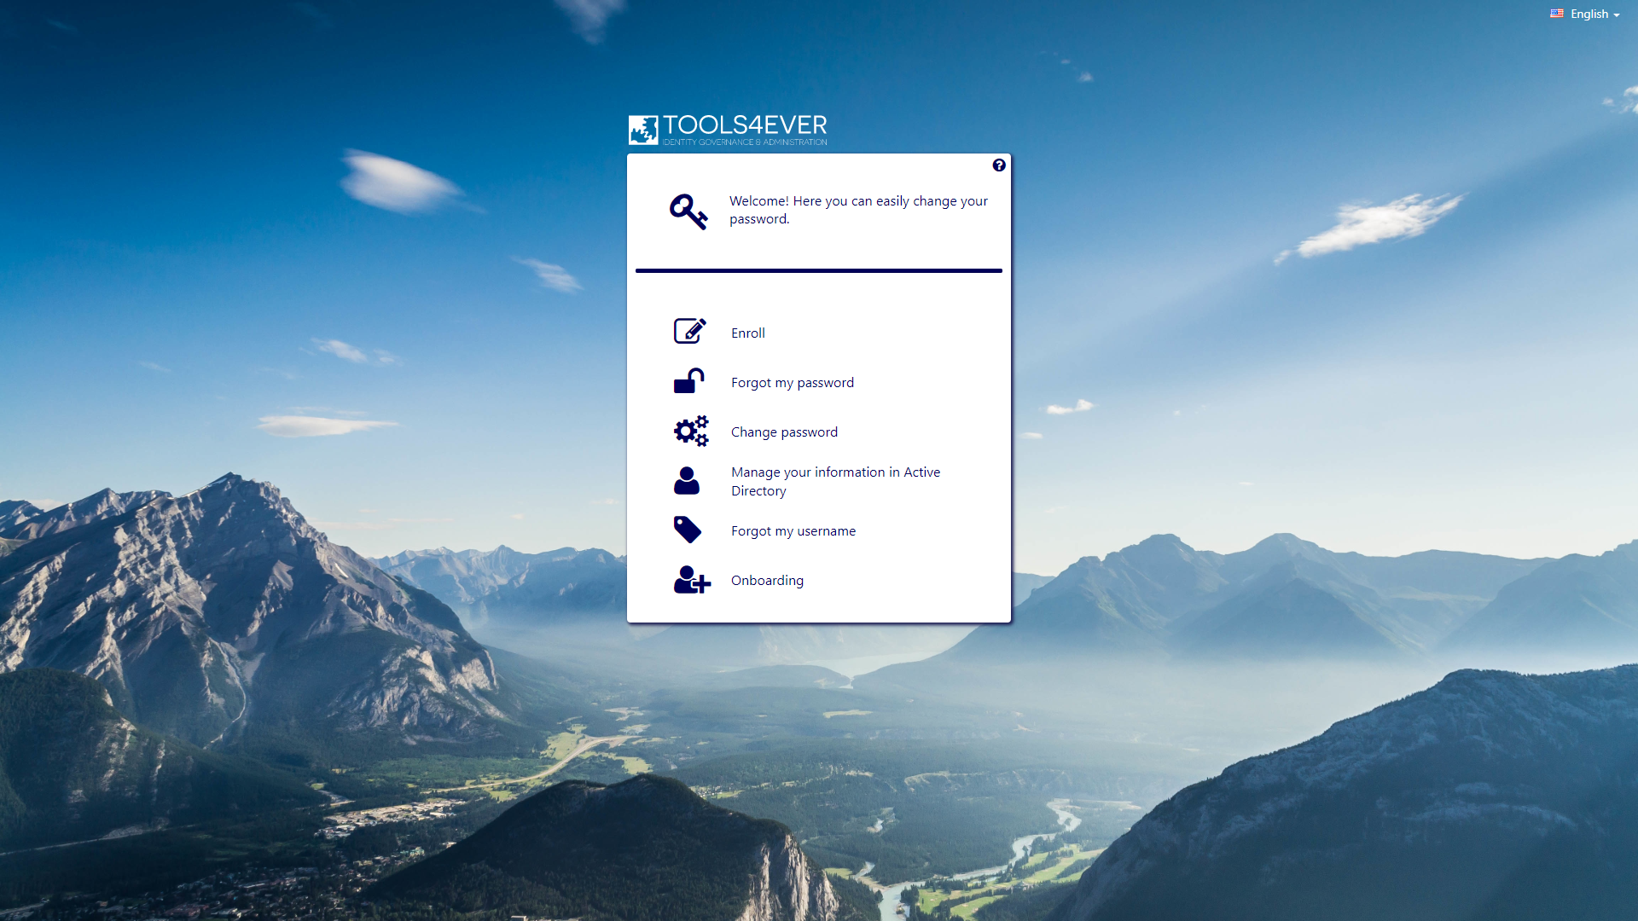Click the large key icon
1638x921 pixels.
[688, 211]
